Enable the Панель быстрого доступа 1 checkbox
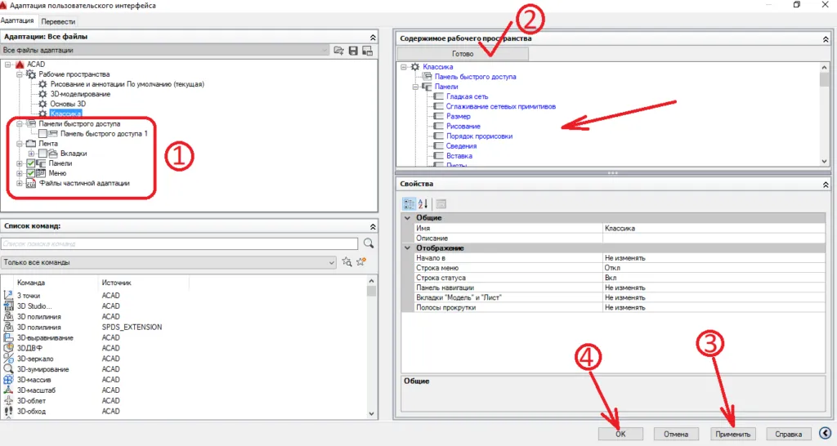The image size is (837, 446). pos(43,133)
